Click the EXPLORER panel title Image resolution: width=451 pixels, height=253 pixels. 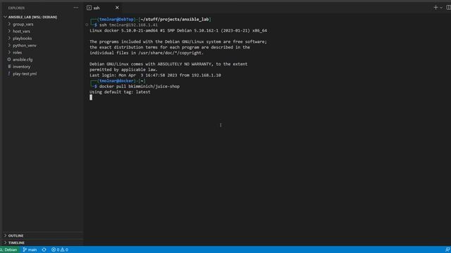(x=16, y=8)
